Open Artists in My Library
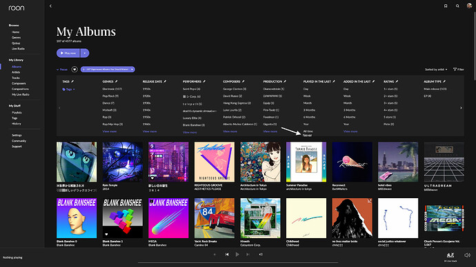This screenshot has width=476, height=267. coord(16,72)
